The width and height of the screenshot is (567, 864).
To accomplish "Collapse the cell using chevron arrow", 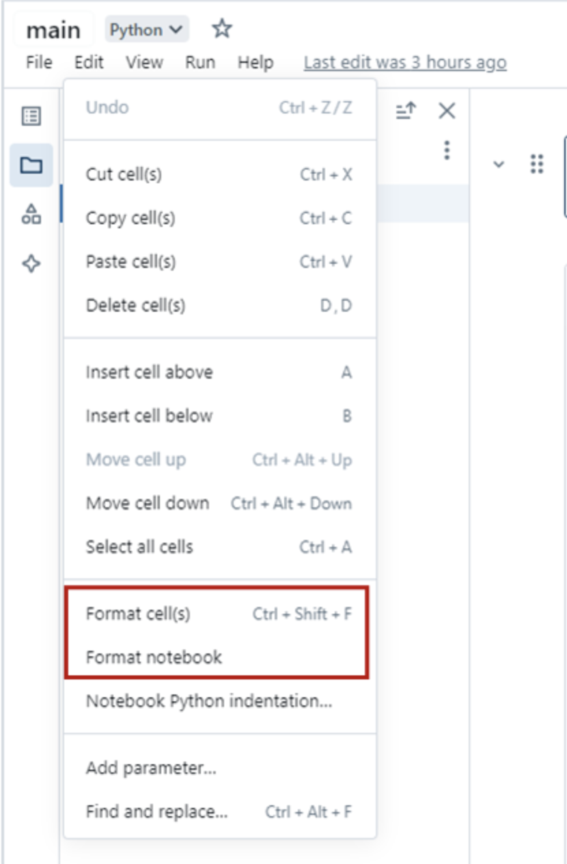I will point(499,164).
